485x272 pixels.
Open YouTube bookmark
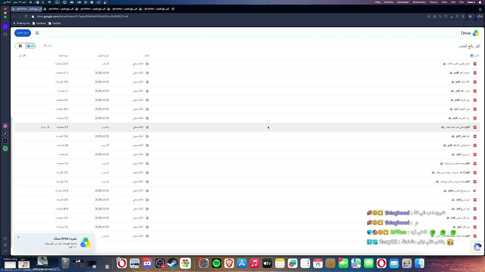(55, 23)
